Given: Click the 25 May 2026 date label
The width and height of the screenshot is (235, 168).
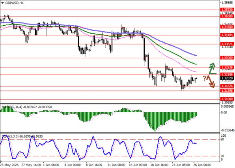Looking at the screenshot, I should click(9, 165).
